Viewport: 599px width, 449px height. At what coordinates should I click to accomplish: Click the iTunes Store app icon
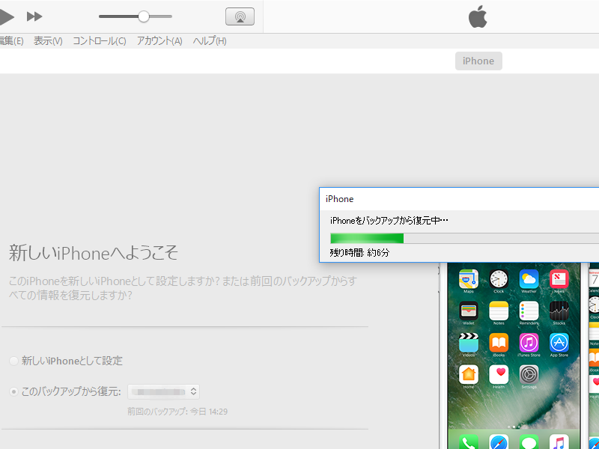[529, 343]
